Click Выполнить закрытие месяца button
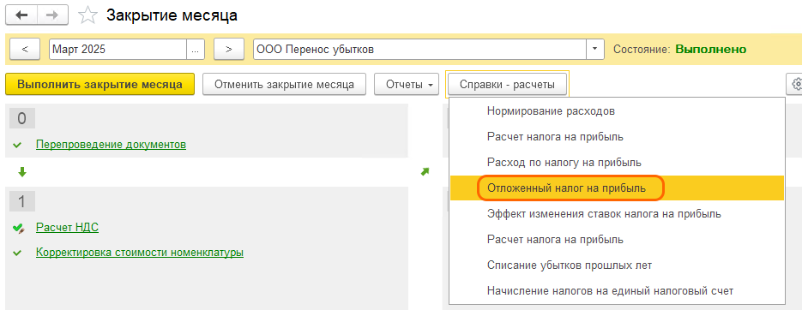Viewport: 802px width, 310px height. (x=99, y=84)
